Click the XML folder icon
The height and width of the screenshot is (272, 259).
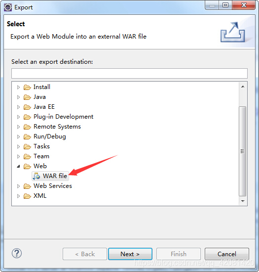(x=27, y=196)
